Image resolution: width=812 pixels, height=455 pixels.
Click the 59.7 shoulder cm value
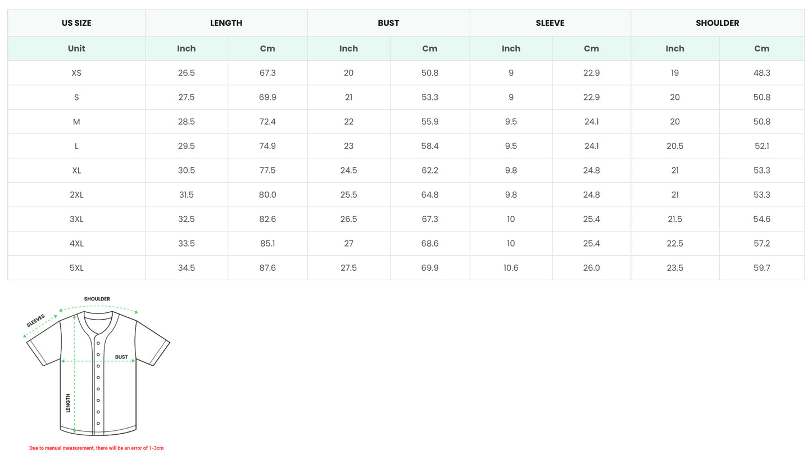(761, 268)
